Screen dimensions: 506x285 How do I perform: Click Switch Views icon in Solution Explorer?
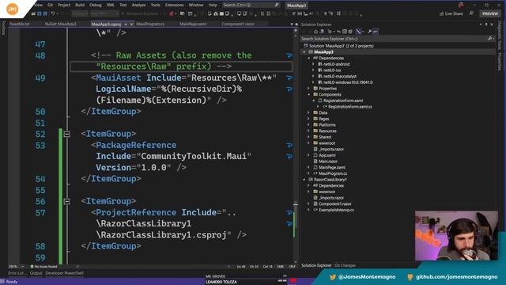point(322,32)
